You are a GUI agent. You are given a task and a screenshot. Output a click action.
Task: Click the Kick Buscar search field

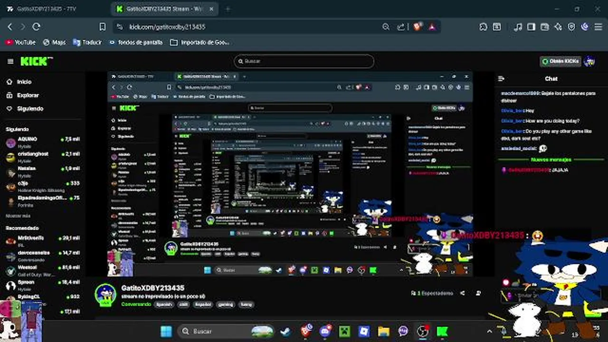(x=304, y=61)
